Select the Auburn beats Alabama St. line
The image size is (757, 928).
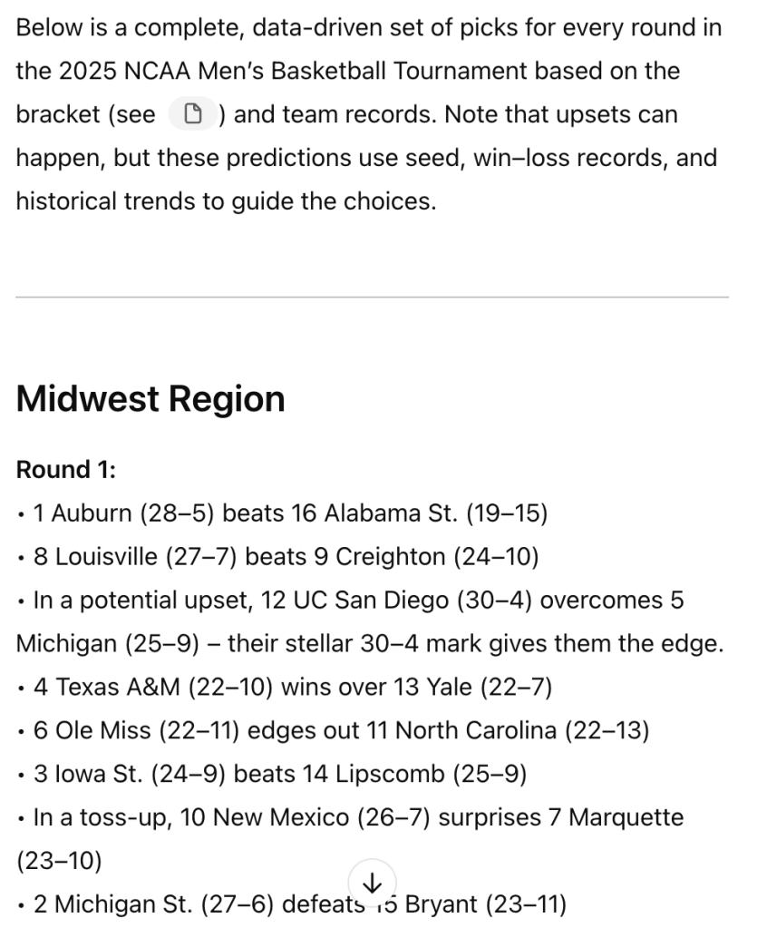click(290, 513)
